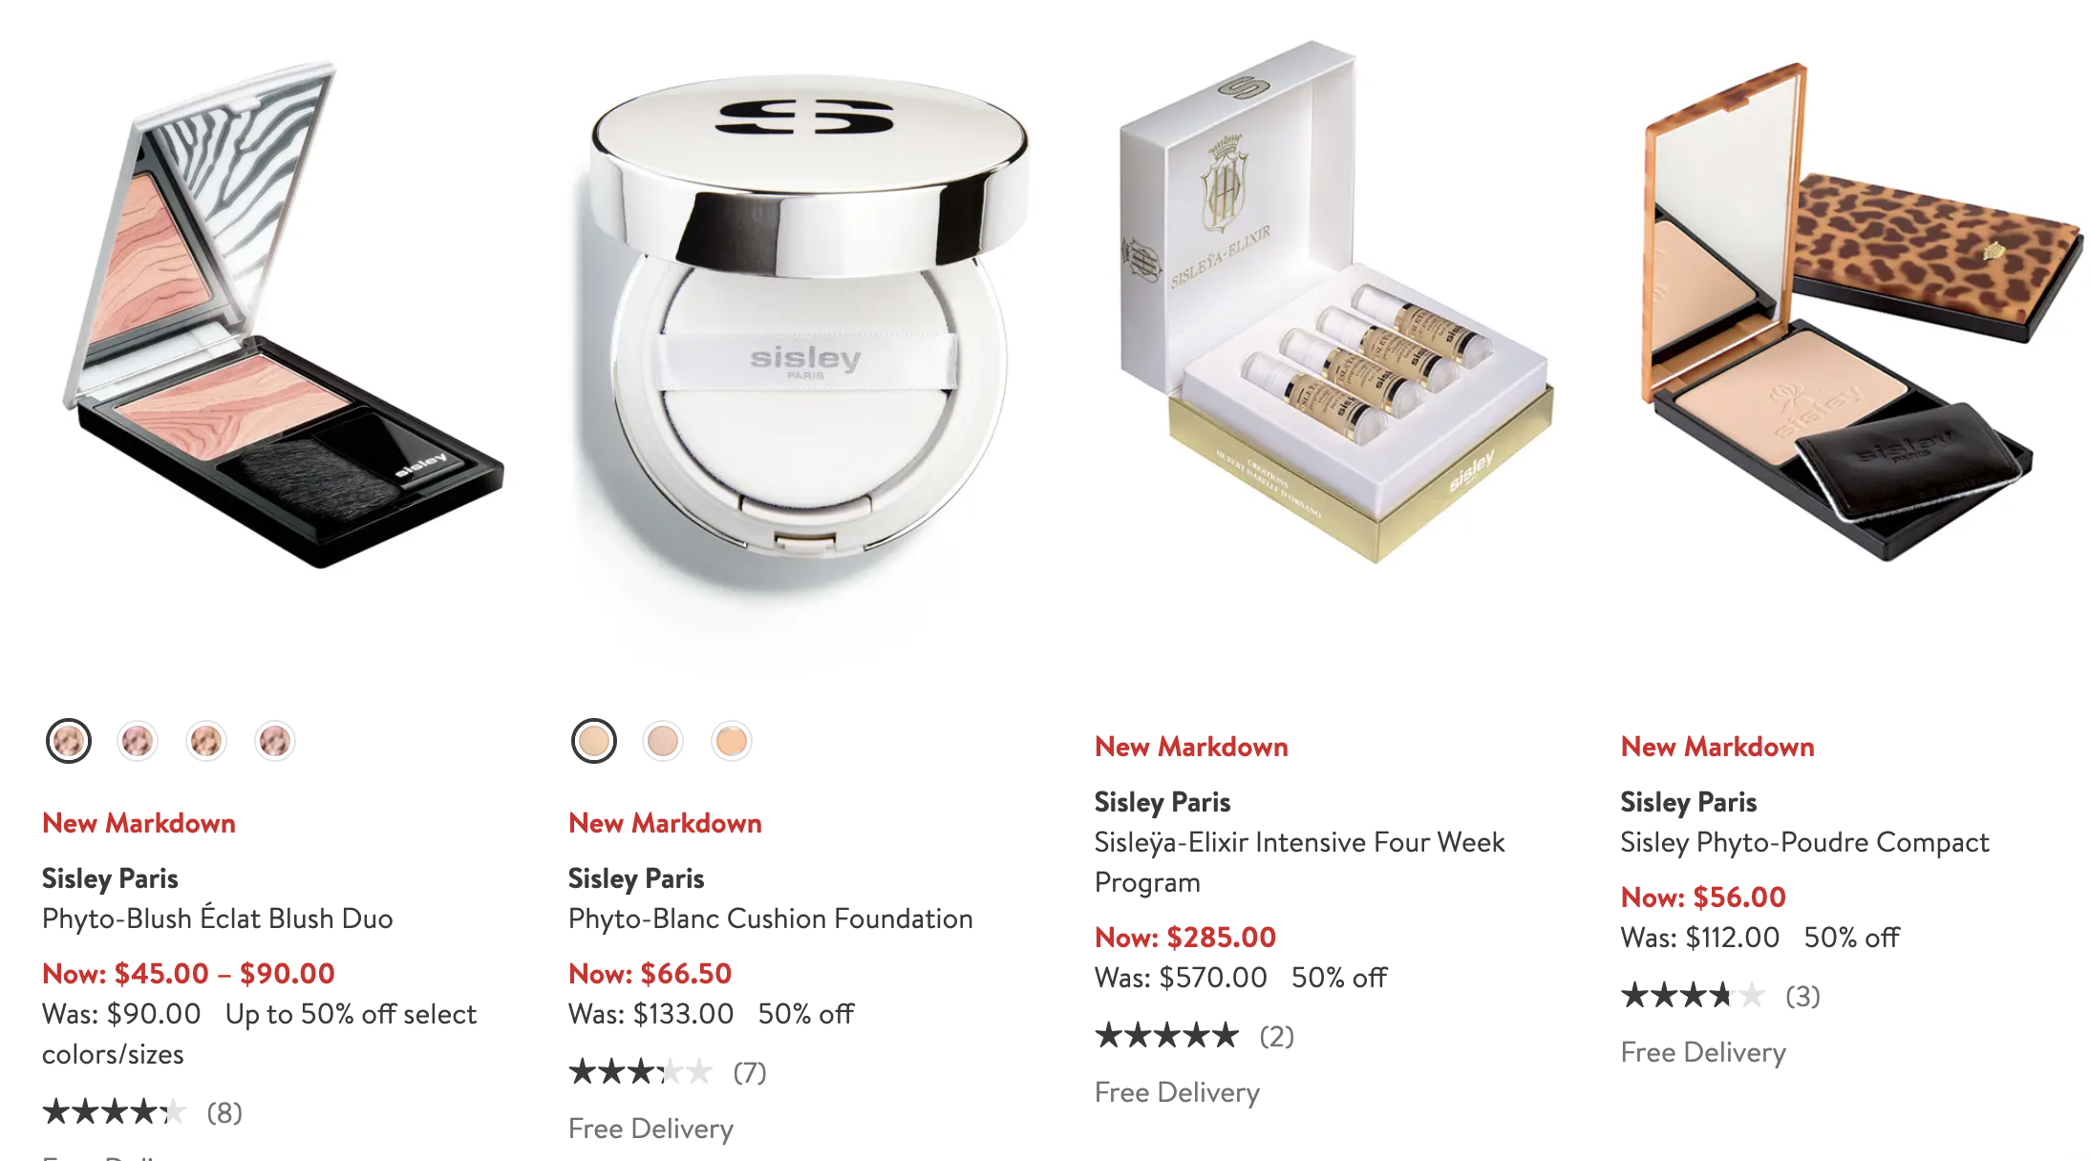2090x1161 pixels.
Task: Choose the second blush duo shade swatch
Action: coord(138,741)
